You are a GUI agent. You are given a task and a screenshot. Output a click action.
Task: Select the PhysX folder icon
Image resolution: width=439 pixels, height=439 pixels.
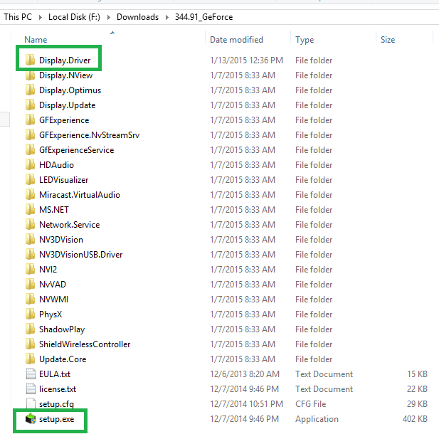pyautogui.click(x=30, y=314)
